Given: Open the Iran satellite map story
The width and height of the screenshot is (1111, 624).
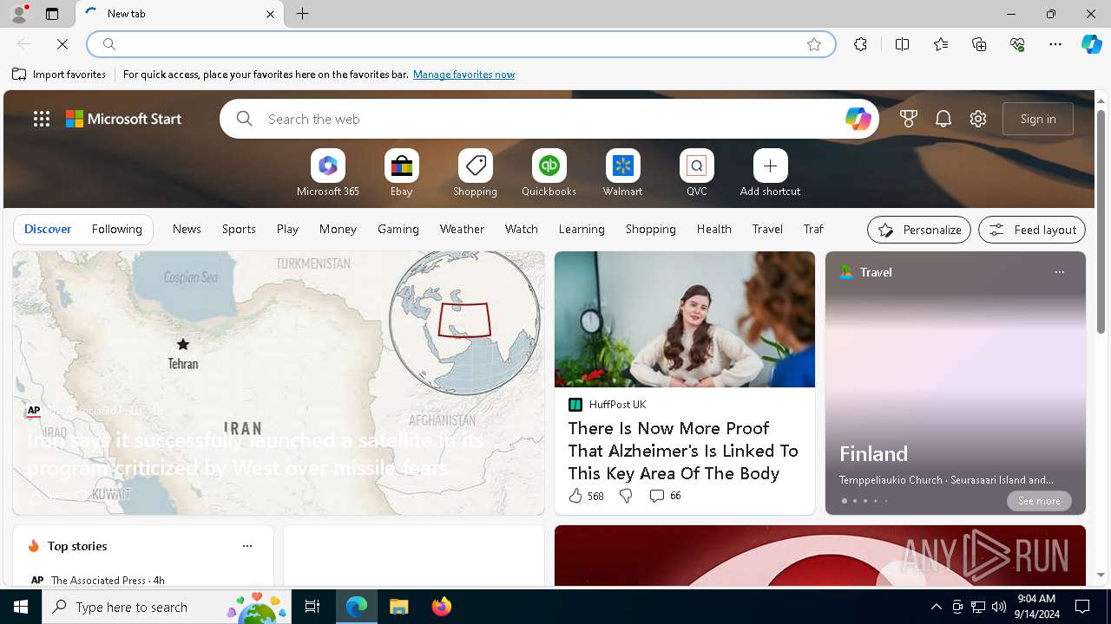Looking at the screenshot, I should [279, 383].
